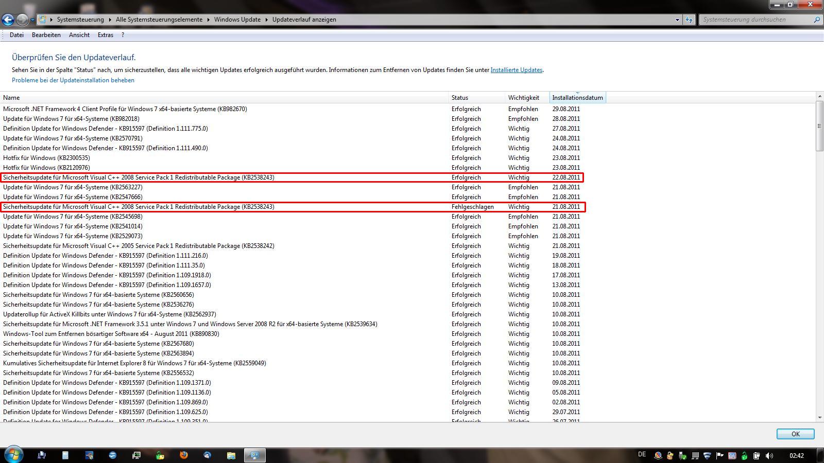
Task: Click the address bar refresh icon
Action: 689,20
